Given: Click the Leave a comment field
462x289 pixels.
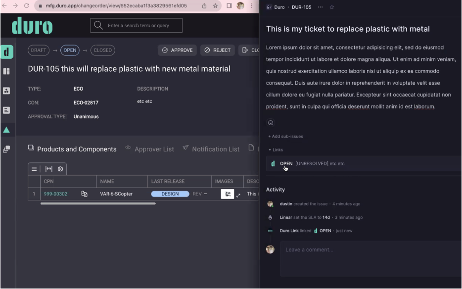Looking at the screenshot, I should pos(370,258).
